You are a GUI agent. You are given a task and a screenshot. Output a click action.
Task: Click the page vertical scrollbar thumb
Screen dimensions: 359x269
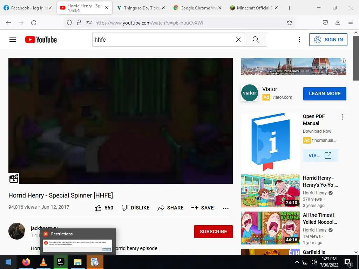[x=356, y=58]
